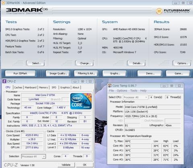Image resolution: width=193 pixels, height=168 pixels.
Task: Open results Options... button
Action: pos(182,63)
